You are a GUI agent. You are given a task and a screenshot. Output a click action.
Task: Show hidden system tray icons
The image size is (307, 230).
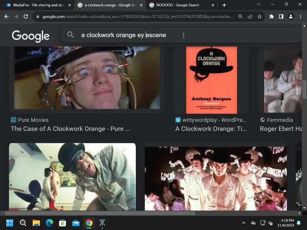click(244, 223)
